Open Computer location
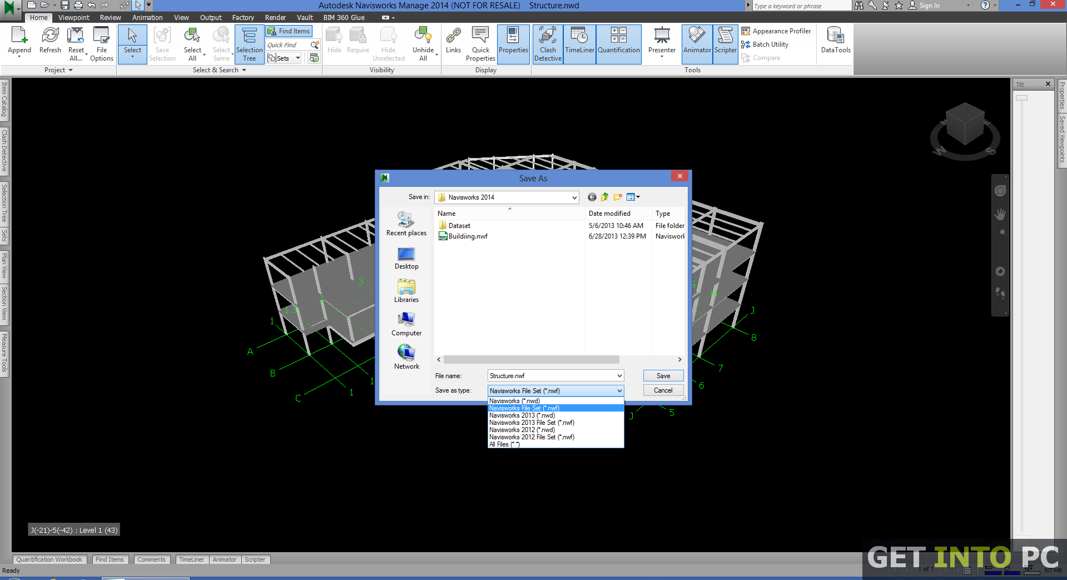The image size is (1067, 580). (x=406, y=324)
